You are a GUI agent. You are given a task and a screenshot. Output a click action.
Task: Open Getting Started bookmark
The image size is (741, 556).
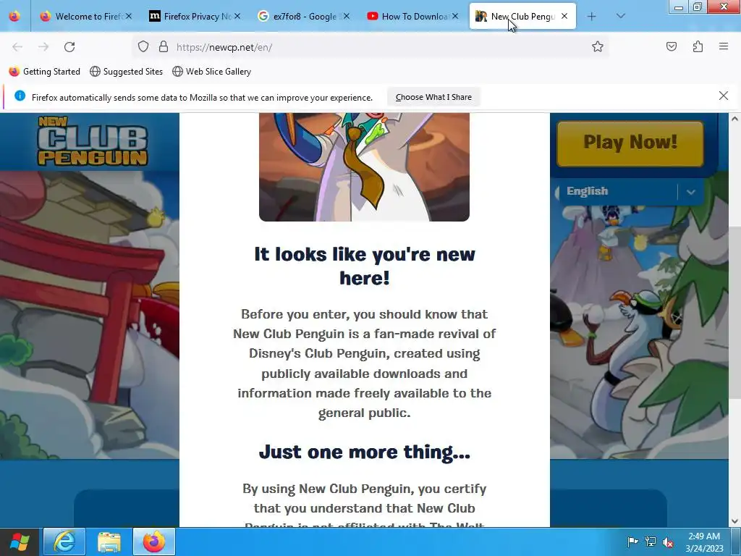(45, 72)
